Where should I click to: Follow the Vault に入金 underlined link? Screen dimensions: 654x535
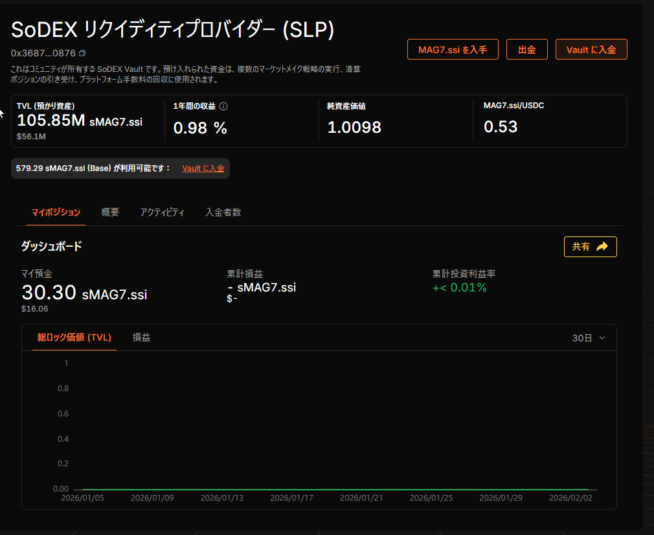coord(203,168)
